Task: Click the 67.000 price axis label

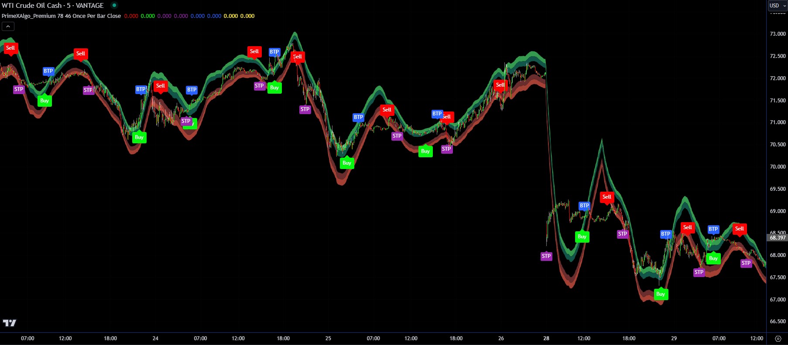Action: coord(778,300)
